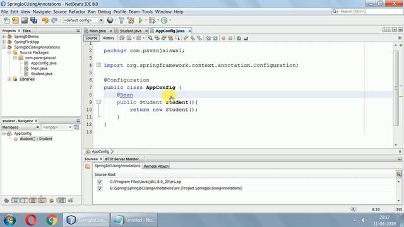Click the red Start Macro Recording icon
This screenshot has width=404, height=227.
(223, 38)
